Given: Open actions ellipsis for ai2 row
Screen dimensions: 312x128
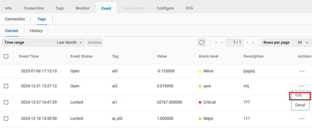Looking at the screenshot, I should (x=302, y=86).
